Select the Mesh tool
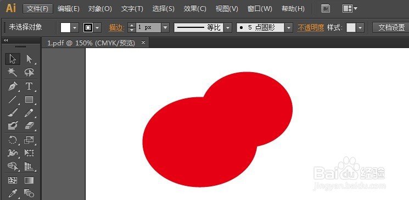The image size is (409, 200). click(13, 180)
